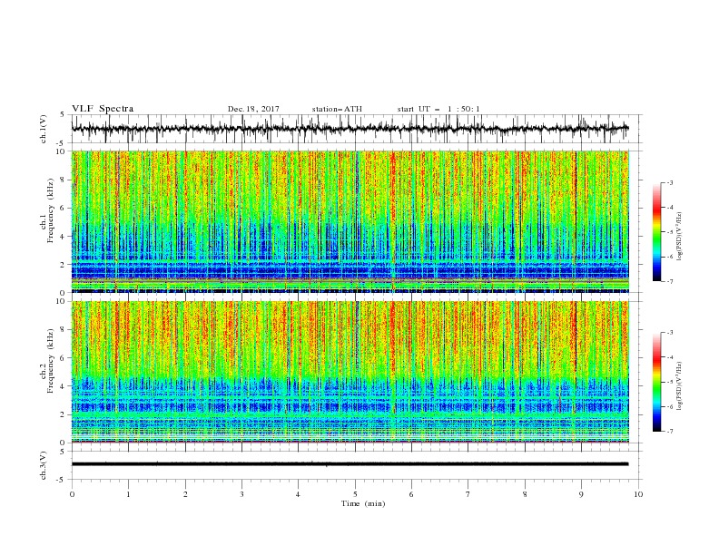
Task: Click the ch.1 "Frequency (kHz)" axis label
Action: pos(51,211)
